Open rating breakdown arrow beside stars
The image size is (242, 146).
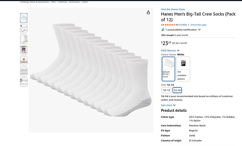177,25
